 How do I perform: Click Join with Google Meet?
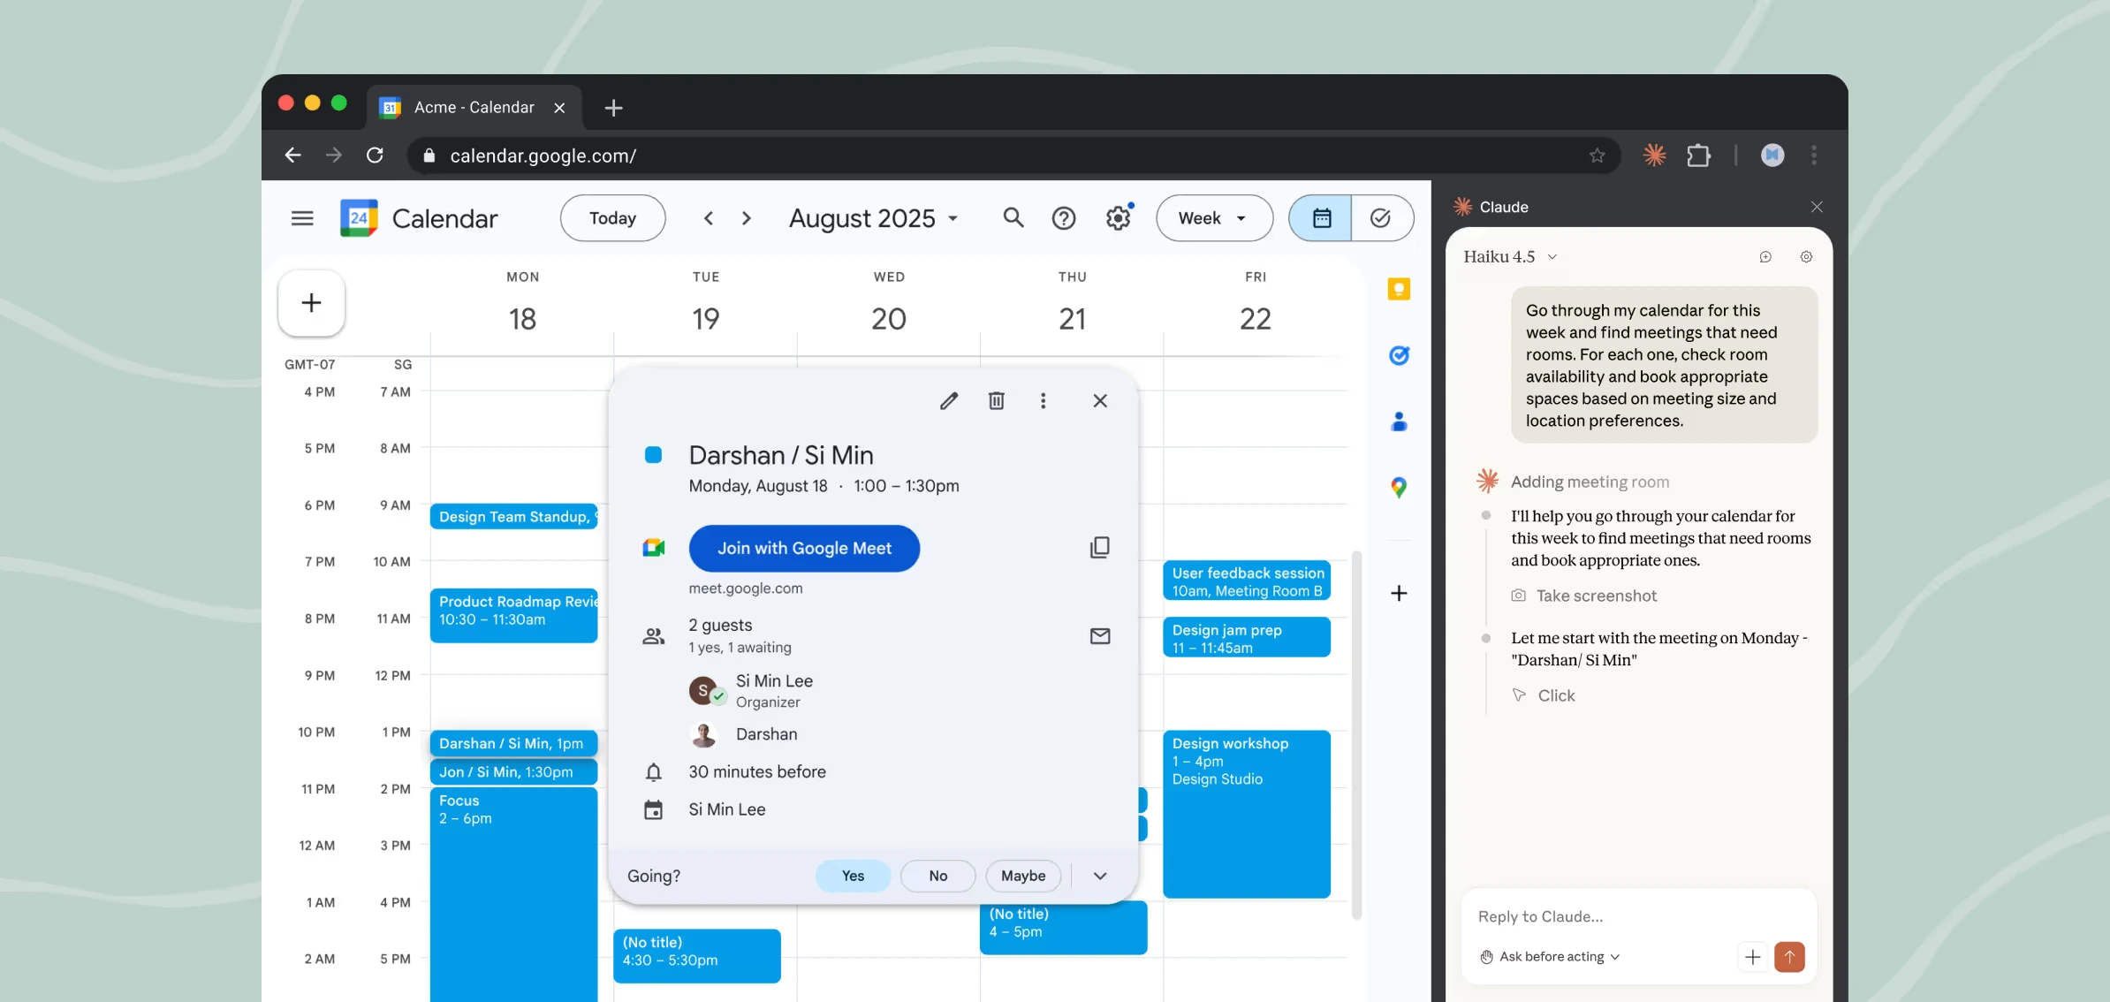point(804,548)
